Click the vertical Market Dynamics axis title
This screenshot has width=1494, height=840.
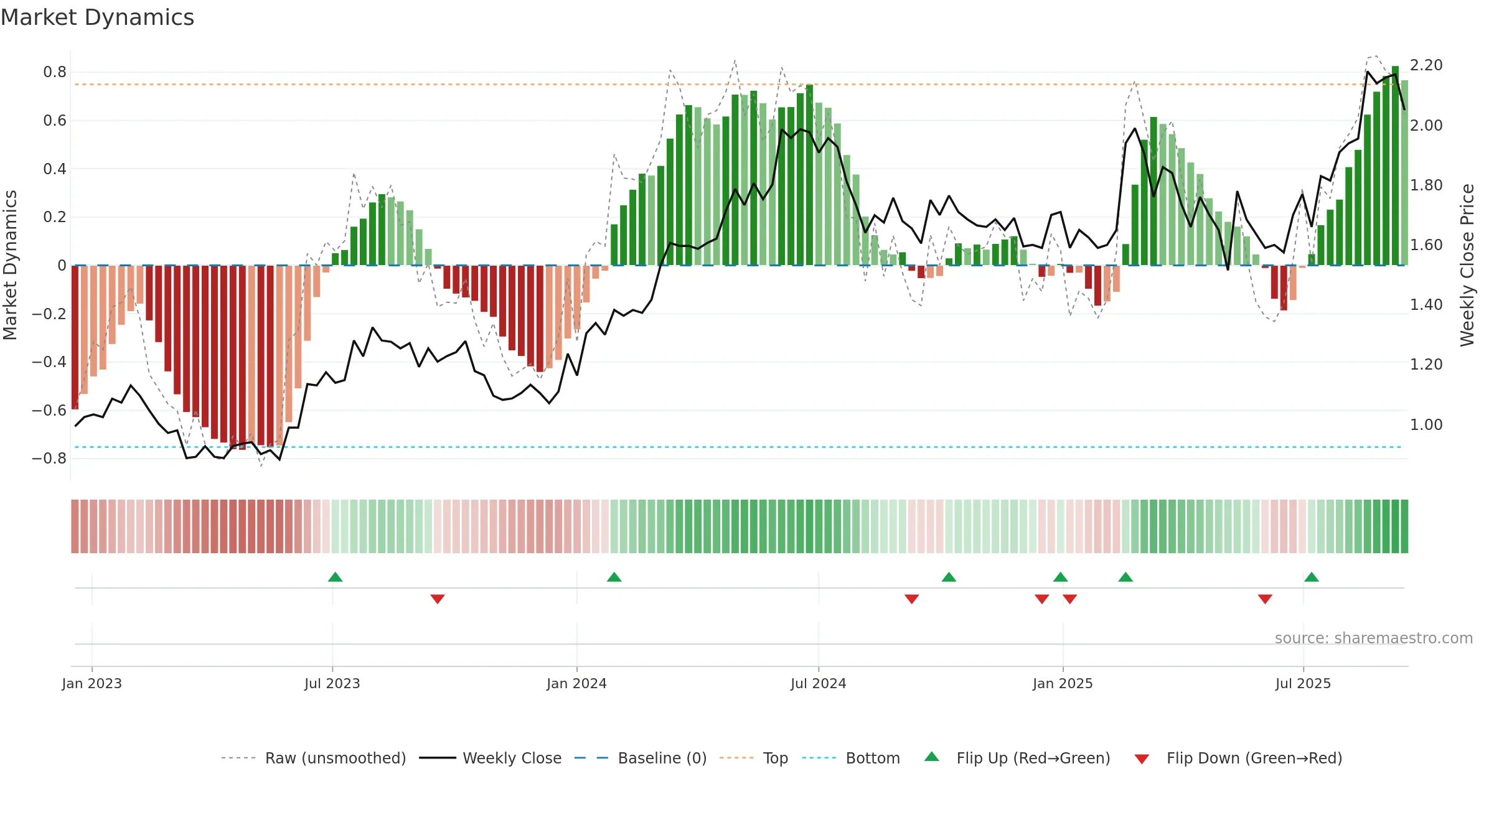[x=10, y=265]
